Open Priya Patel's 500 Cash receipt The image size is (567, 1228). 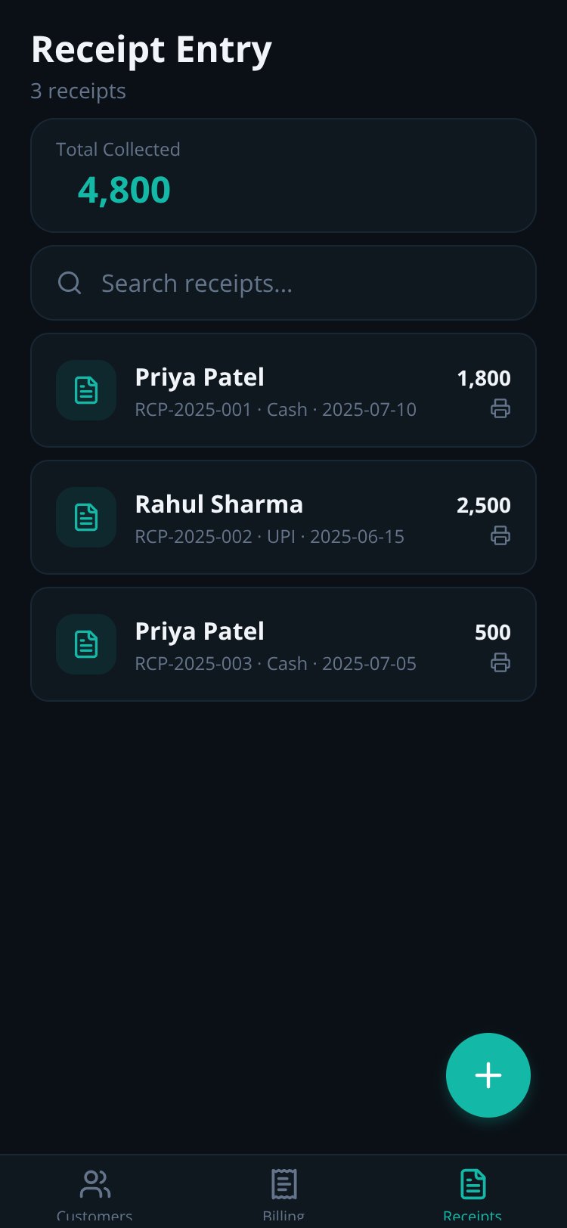[x=283, y=644]
